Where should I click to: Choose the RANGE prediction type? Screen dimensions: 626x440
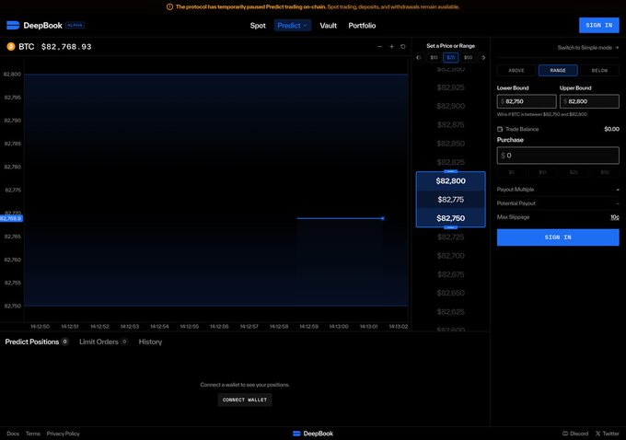click(558, 70)
